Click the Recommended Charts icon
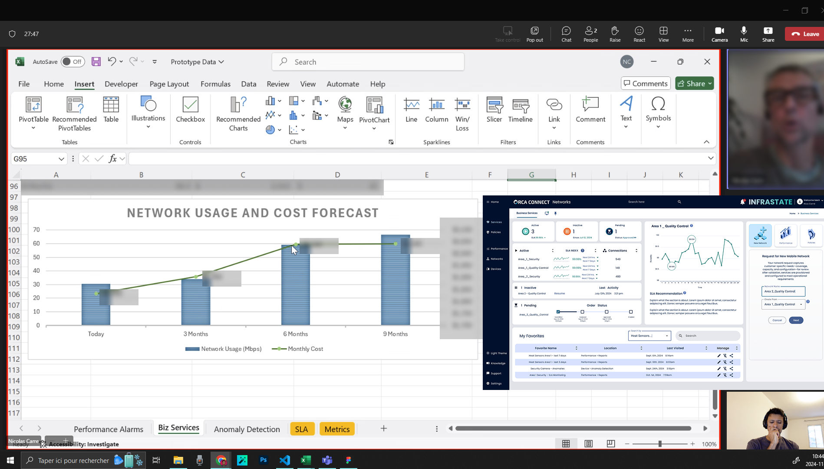The width and height of the screenshot is (824, 469). (x=238, y=105)
